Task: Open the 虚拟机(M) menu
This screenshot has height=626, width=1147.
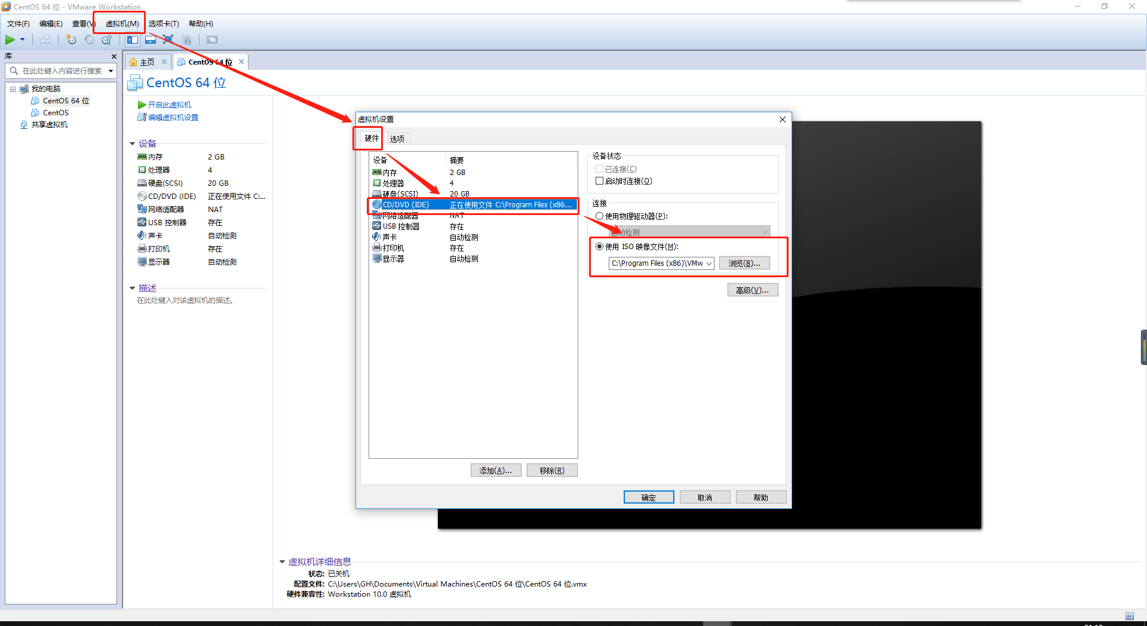Action: 122,24
